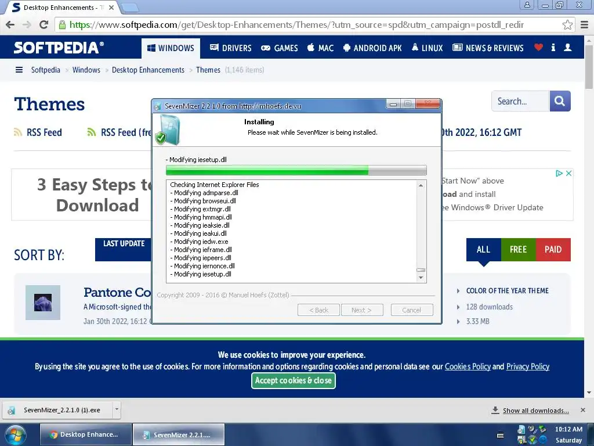This screenshot has height=446, width=594.
Task: Click the page scrollbar down arrow in Chrome
Action: click(x=589, y=393)
